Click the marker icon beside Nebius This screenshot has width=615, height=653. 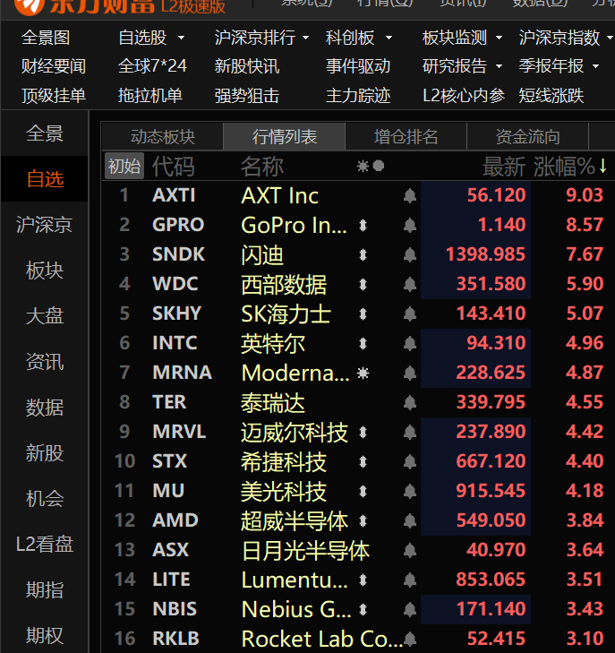click(363, 610)
